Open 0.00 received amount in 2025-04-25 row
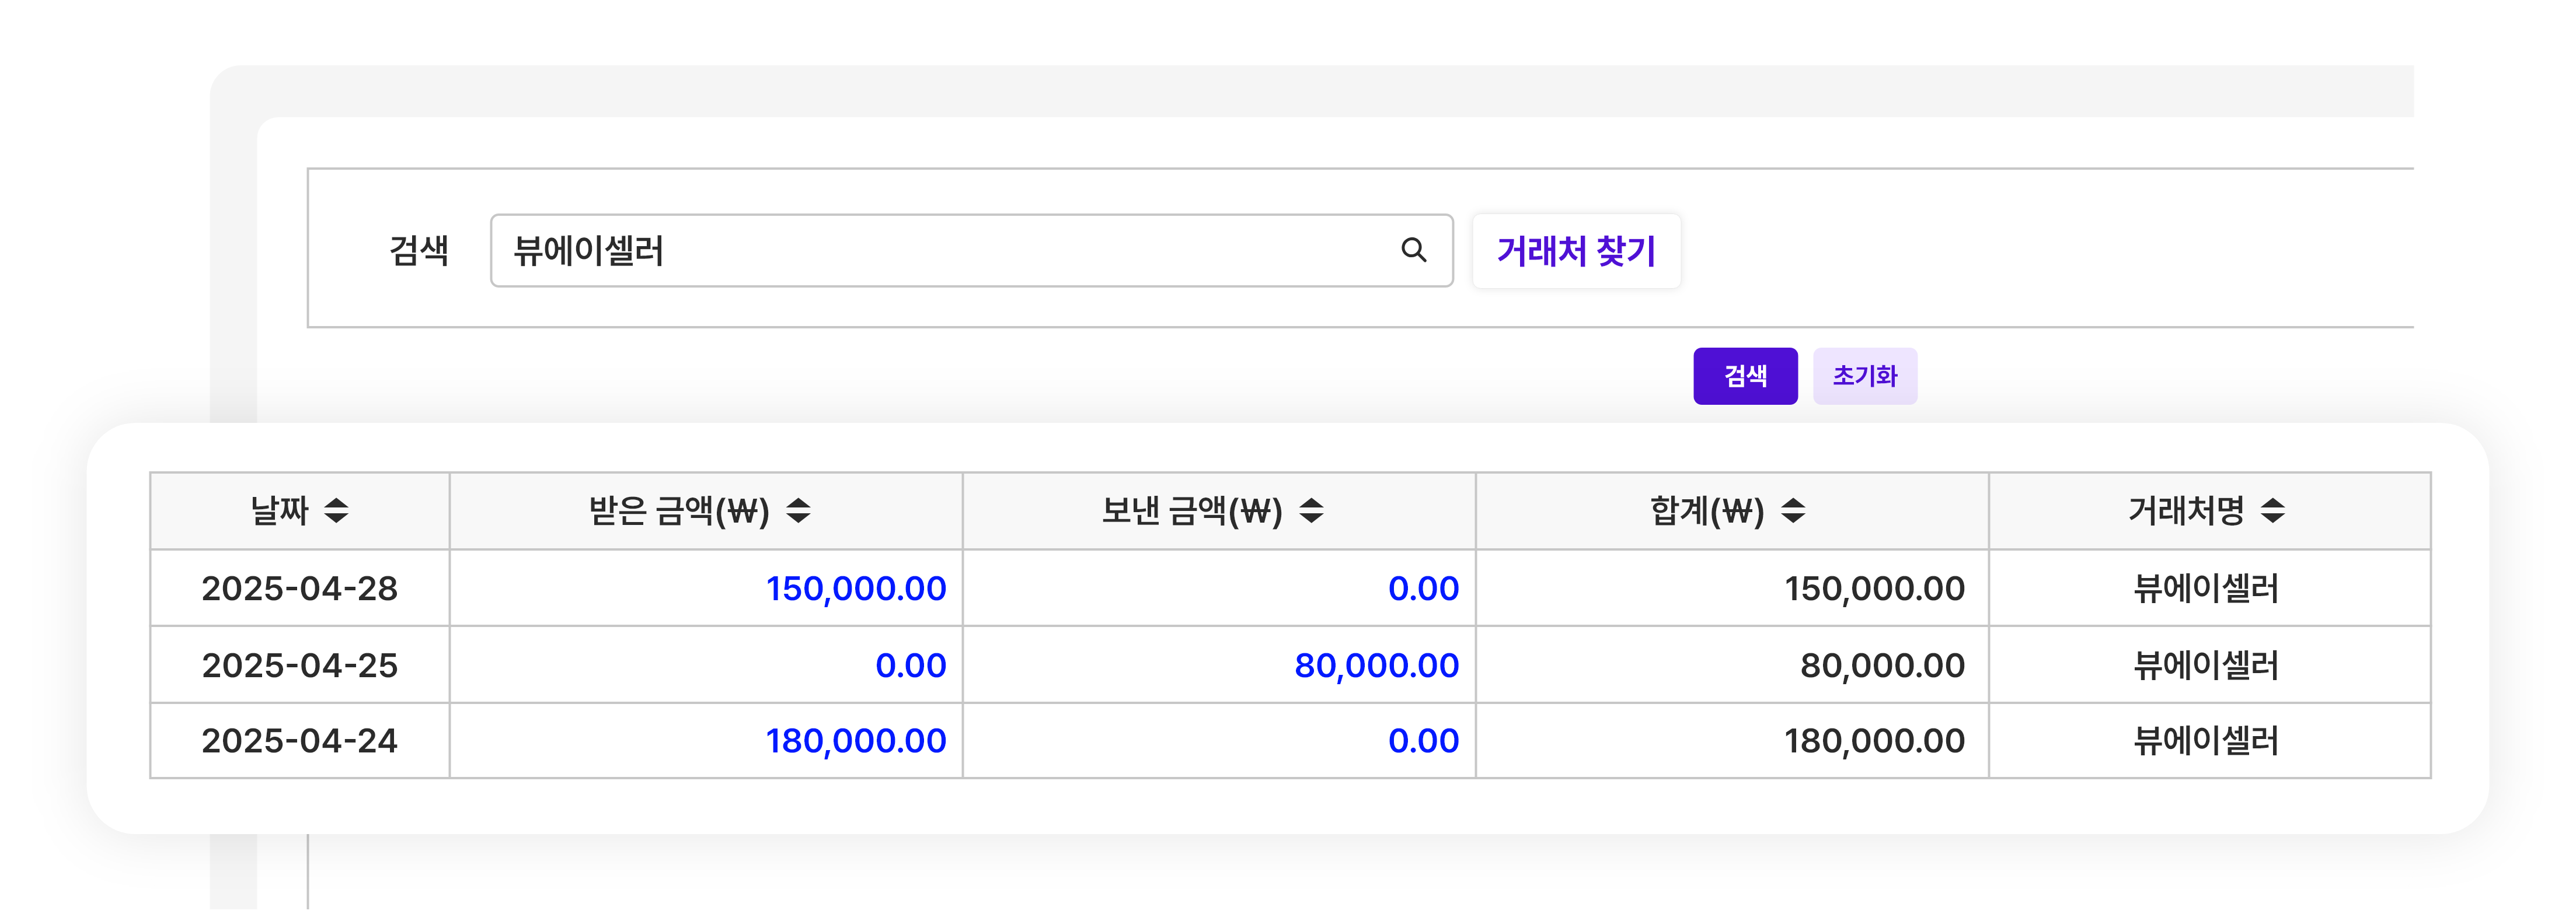Image resolution: width=2576 pixels, height=921 pixels. (910, 666)
